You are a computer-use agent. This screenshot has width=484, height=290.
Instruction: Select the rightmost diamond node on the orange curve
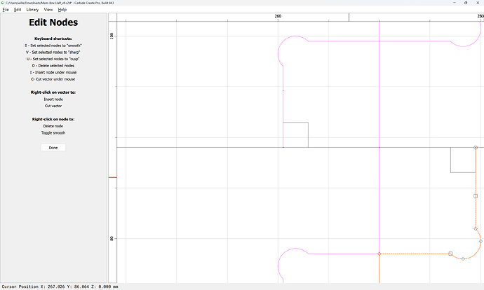click(480, 241)
